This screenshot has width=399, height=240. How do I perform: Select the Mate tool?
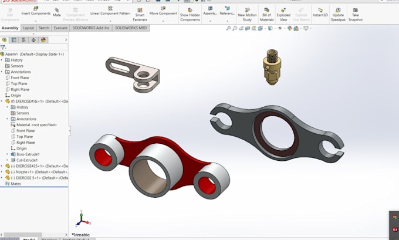[x=57, y=12]
